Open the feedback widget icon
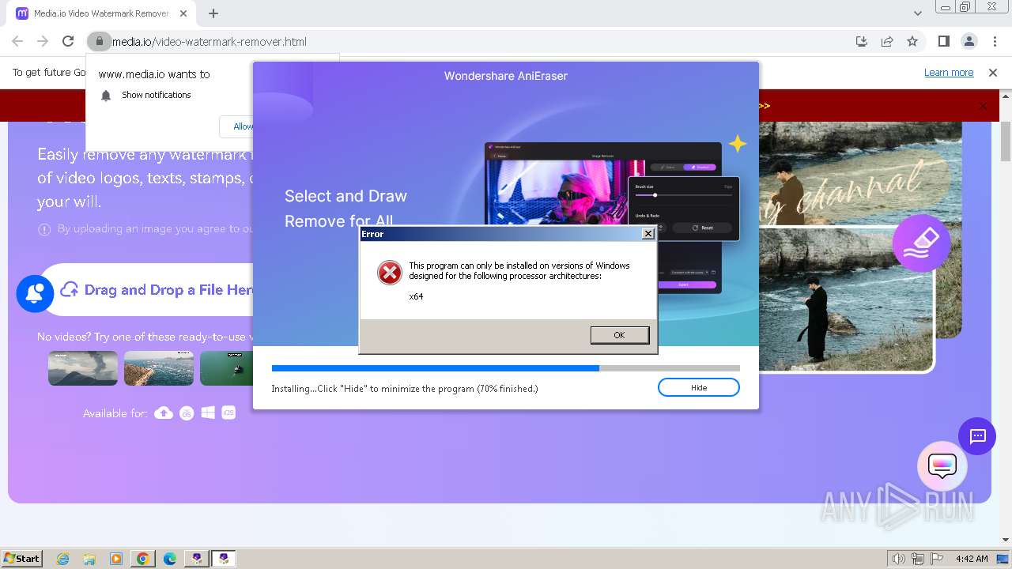The image size is (1012, 569). point(942,465)
